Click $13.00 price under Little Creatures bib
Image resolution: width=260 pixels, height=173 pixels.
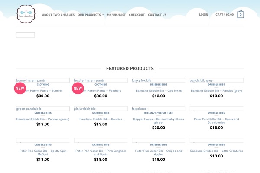[x=216, y=156]
